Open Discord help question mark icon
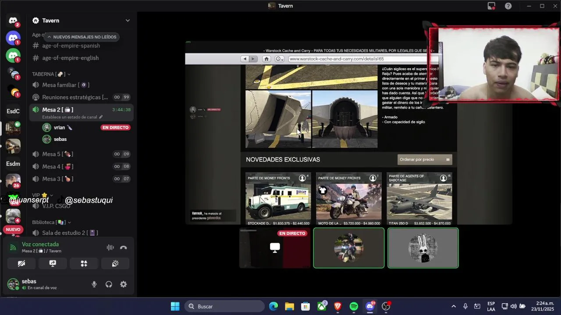561x315 pixels. 508,6
